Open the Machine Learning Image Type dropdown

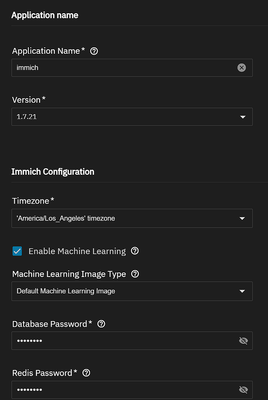tap(243, 291)
